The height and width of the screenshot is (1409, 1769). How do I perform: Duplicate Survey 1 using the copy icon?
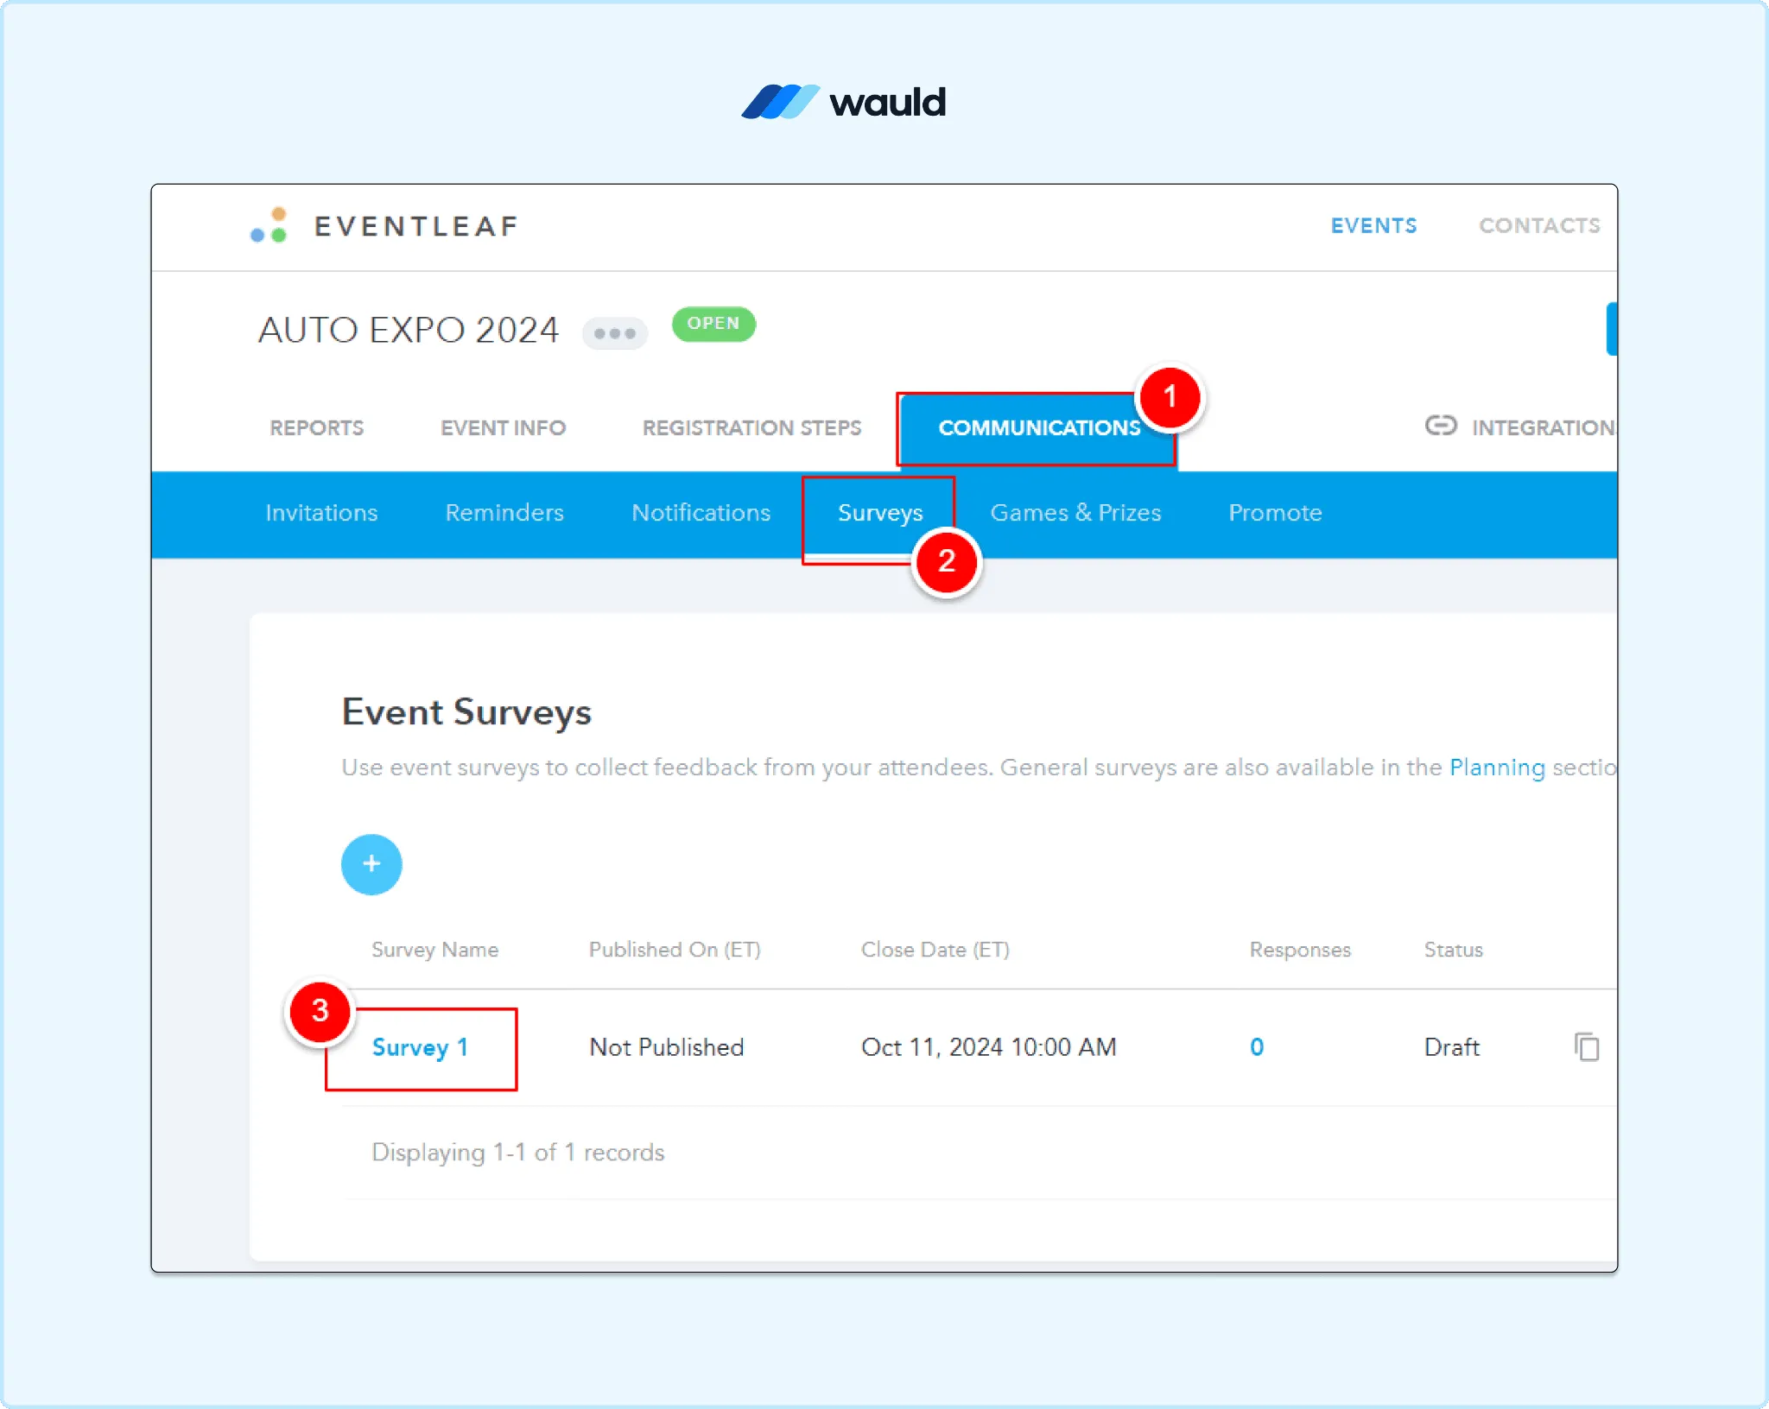pos(1587,1047)
